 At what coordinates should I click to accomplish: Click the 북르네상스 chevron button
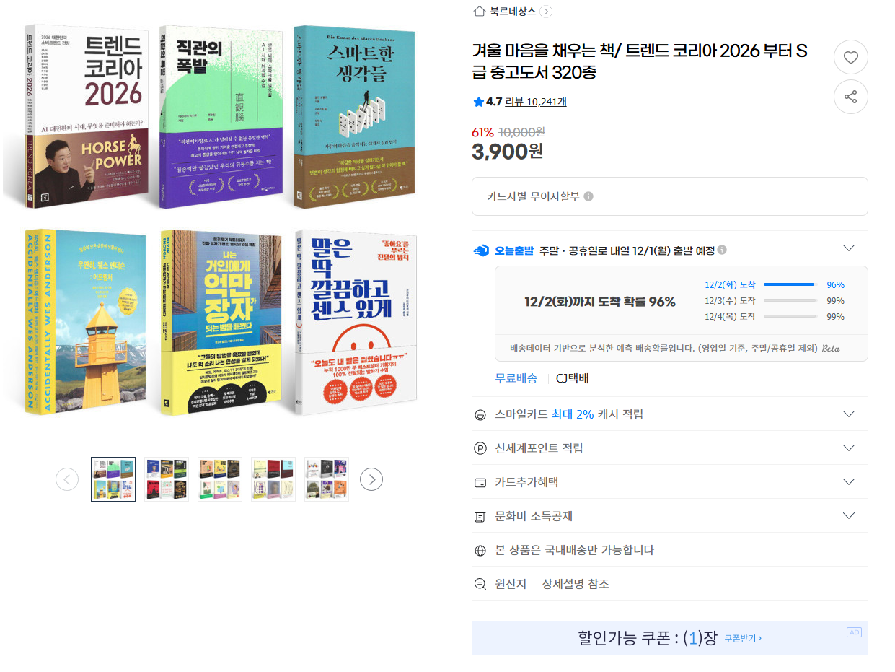[x=546, y=11]
